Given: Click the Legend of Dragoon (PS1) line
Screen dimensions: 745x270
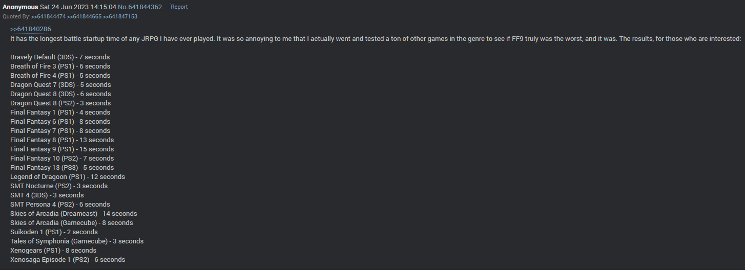Looking at the screenshot, I should coord(68,177).
